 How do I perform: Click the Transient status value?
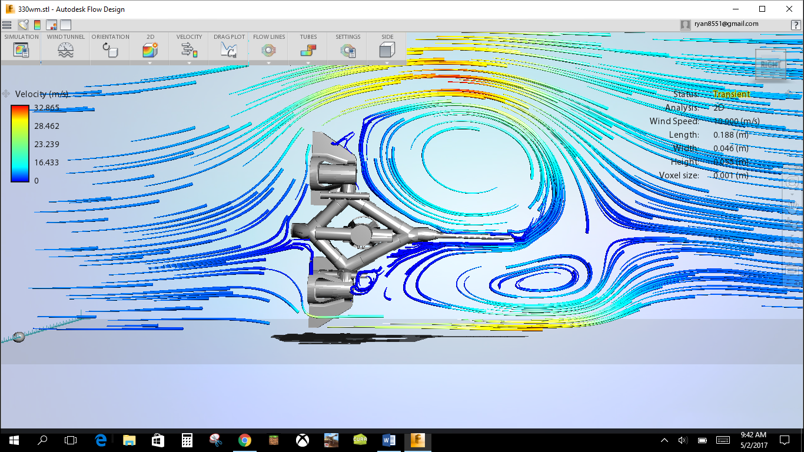click(x=732, y=94)
